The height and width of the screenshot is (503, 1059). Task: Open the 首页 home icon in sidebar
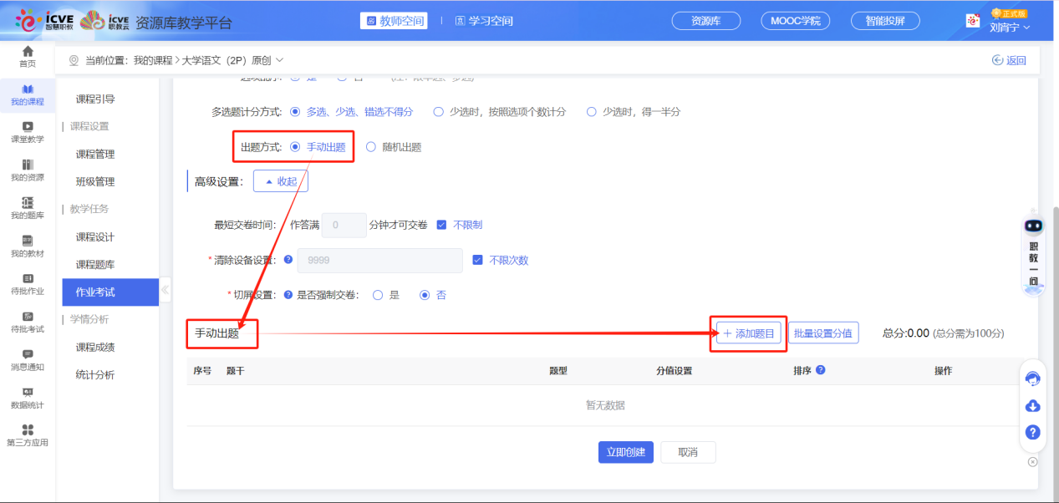[28, 57]
